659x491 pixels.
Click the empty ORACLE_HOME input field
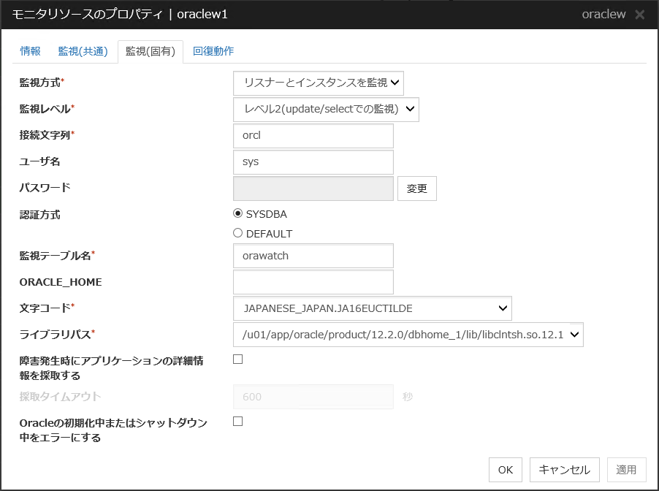pyautogui.click(x=313, y=282)
